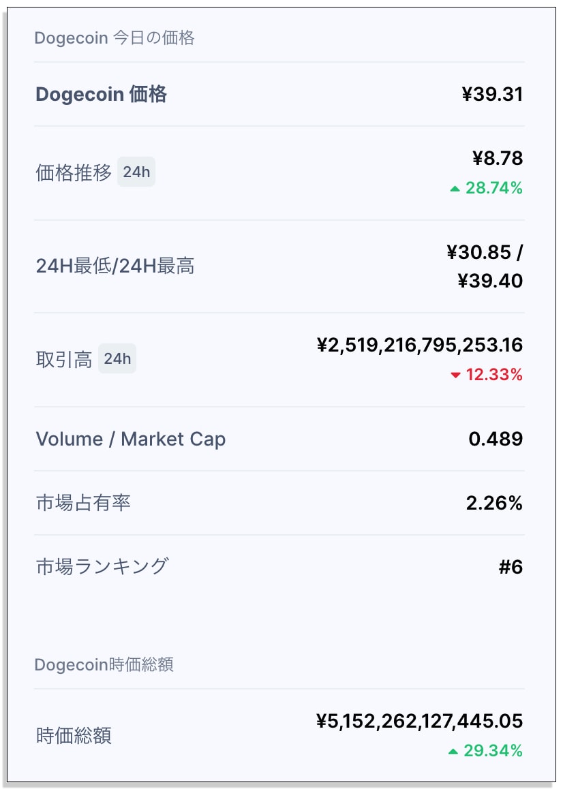The image size is (563, 789).
Task: Click the green up arrow beside 29.34%
Action: click(453, 752)
